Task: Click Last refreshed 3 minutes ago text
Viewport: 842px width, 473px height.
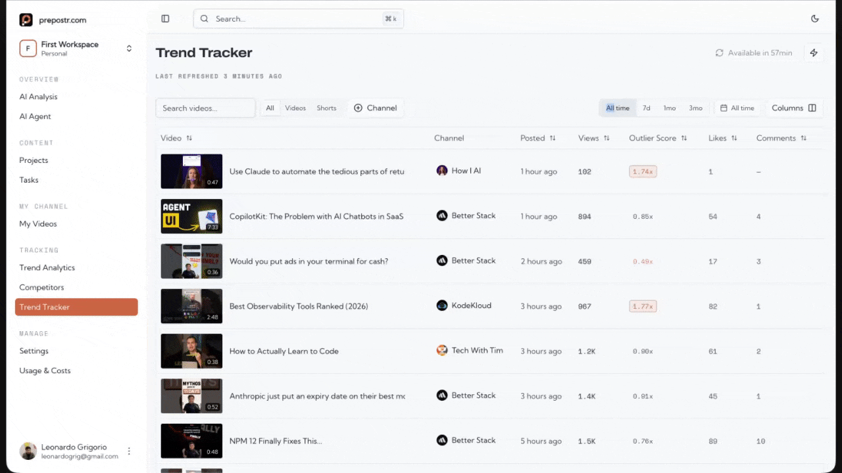Action: pos(219,76)
